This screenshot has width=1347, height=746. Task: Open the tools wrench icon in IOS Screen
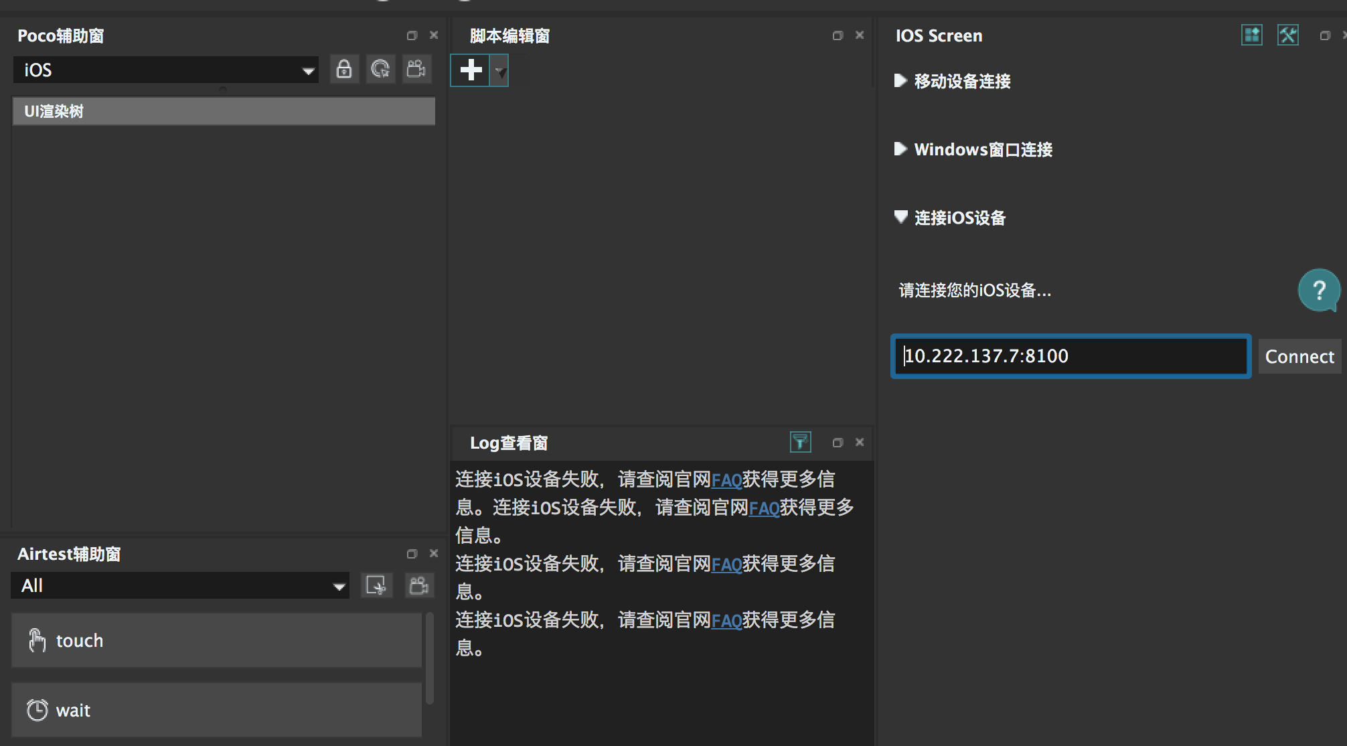tap(1287, 35)
